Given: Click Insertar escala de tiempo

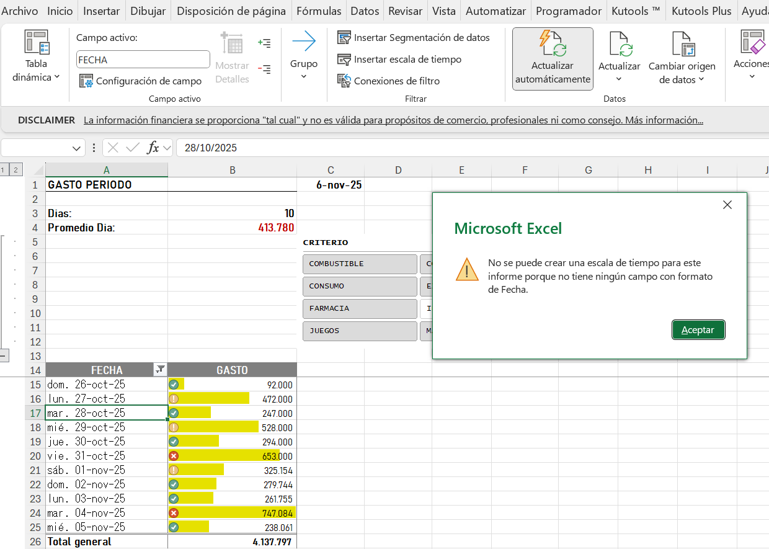Looking at the screenshot, I should coord(399,60).
